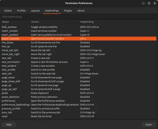The image size is (158, 129).
Task: Edit the Super+1 keybinding cell
Action: 85,31
